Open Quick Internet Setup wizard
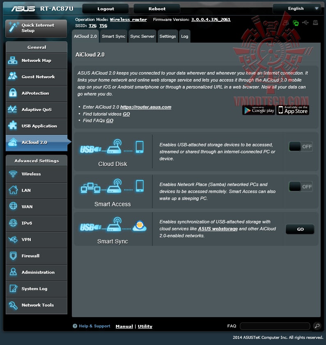Image resolution: width=326 pixels, height=345 pixels. click(36, 28)
